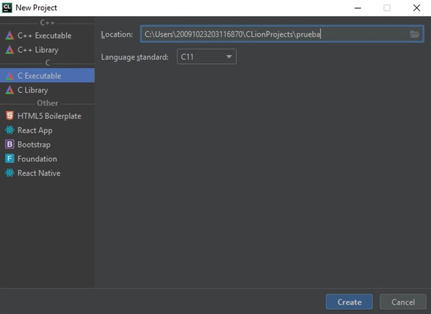Screen dimensions: 431x314
Task: Click the Language standard label
Action: 135,57
